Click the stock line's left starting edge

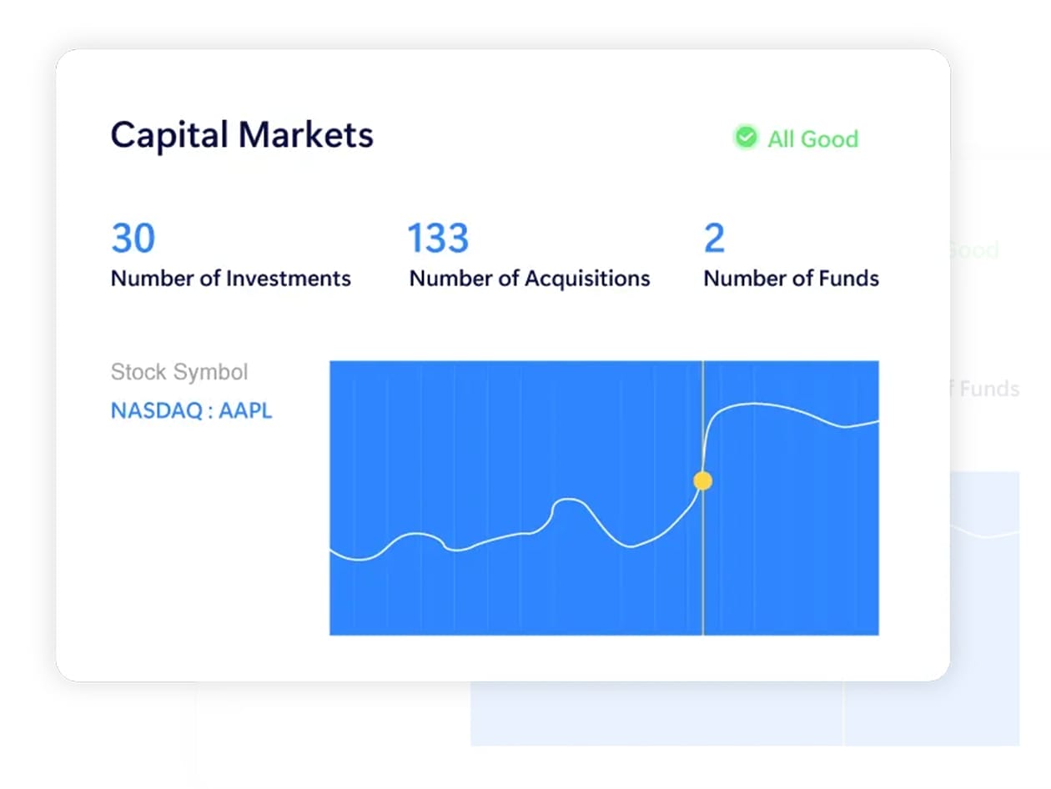pyautogui.click(x=333, y=551)
